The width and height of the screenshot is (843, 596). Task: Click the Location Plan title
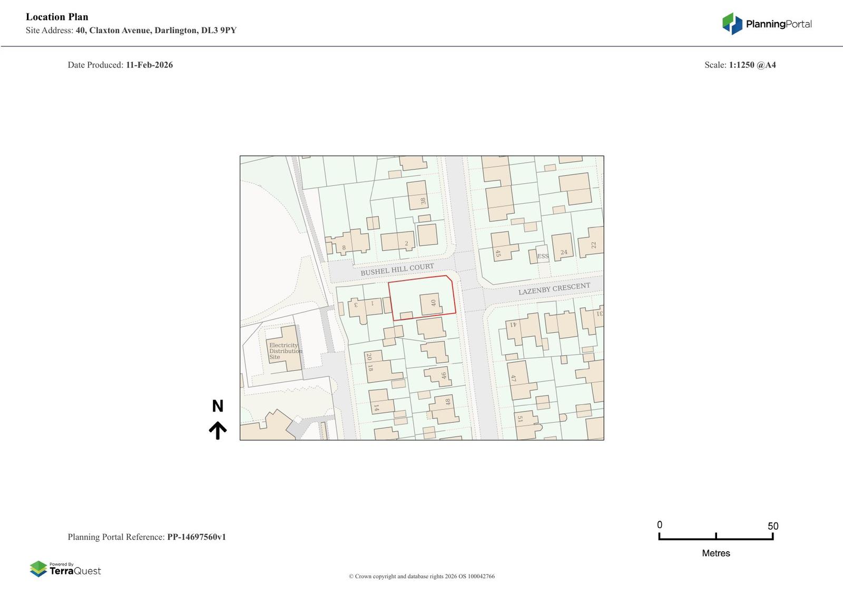[57, 17]
